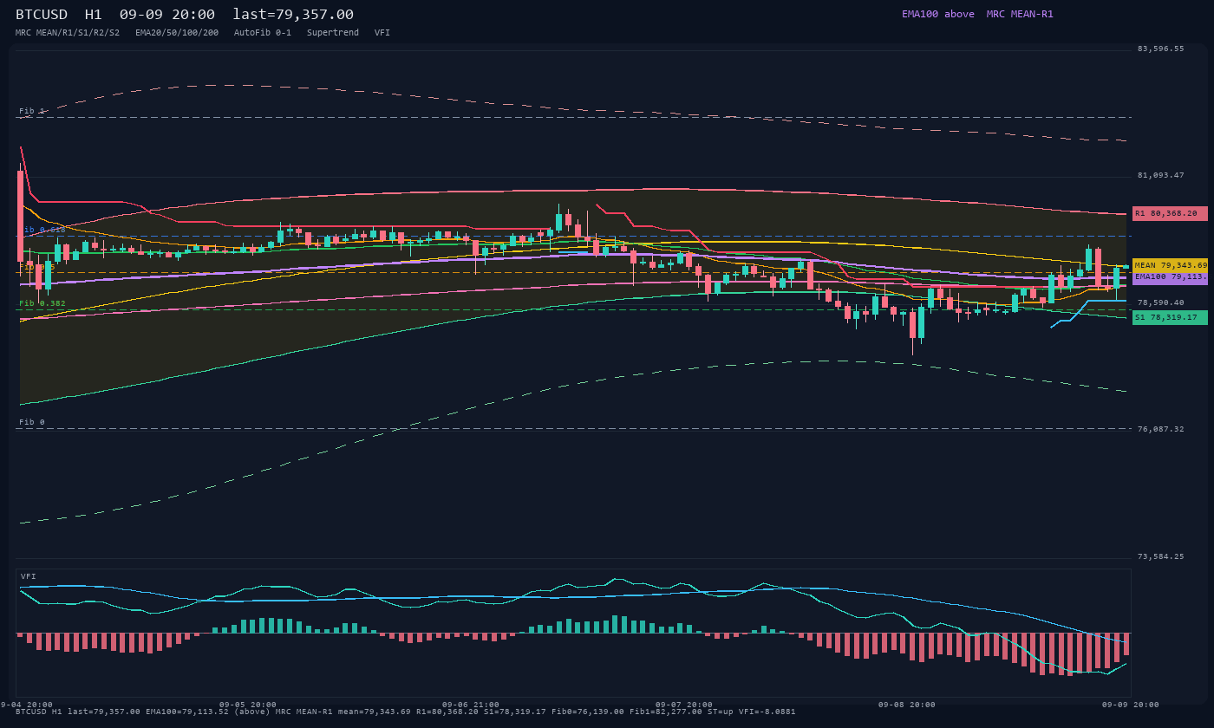Click the bottom status summary line
The width and height of the screenshot is (1214, 728).
(x=406, y=712)
